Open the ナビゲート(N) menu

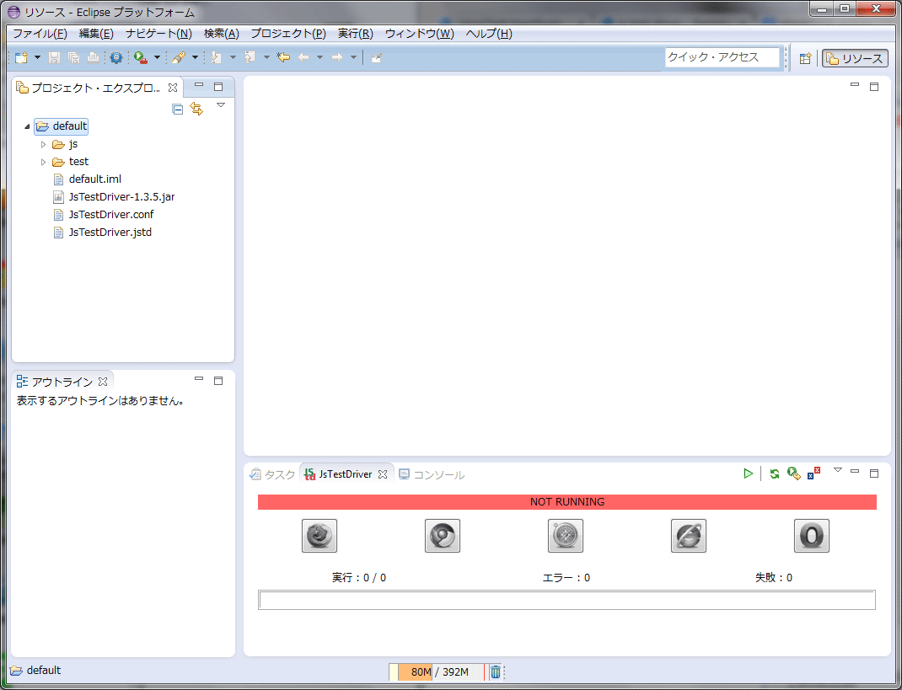point(158,34)
